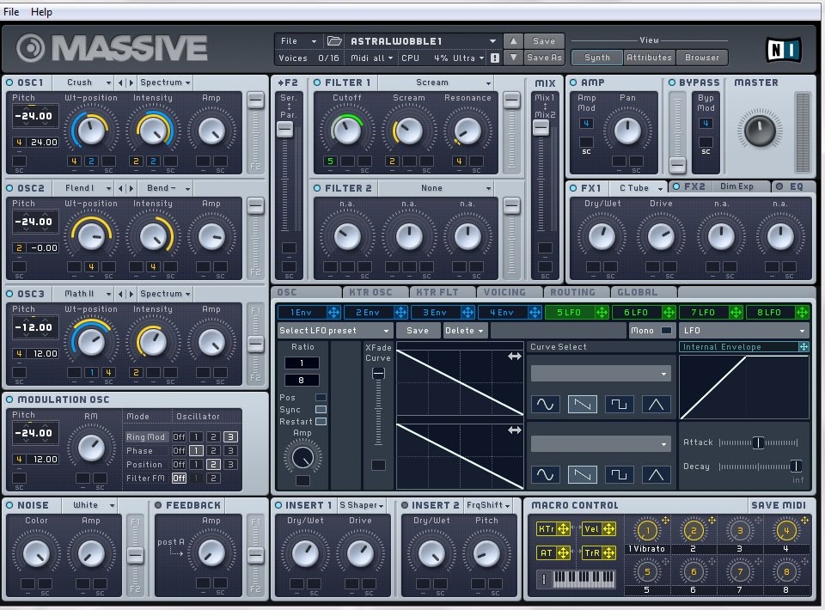Open OSC1 Crush wavetable dropdown
825x610 pixels.
[89, 82]
